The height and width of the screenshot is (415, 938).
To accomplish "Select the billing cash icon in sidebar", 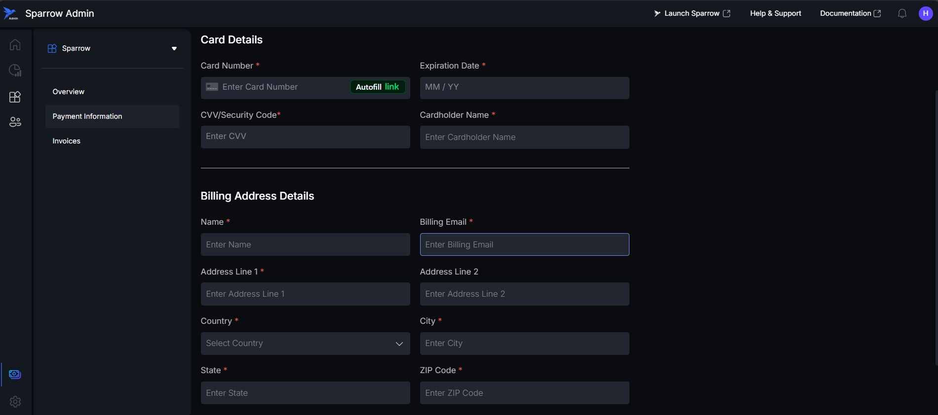I will [x=15, y=375].
